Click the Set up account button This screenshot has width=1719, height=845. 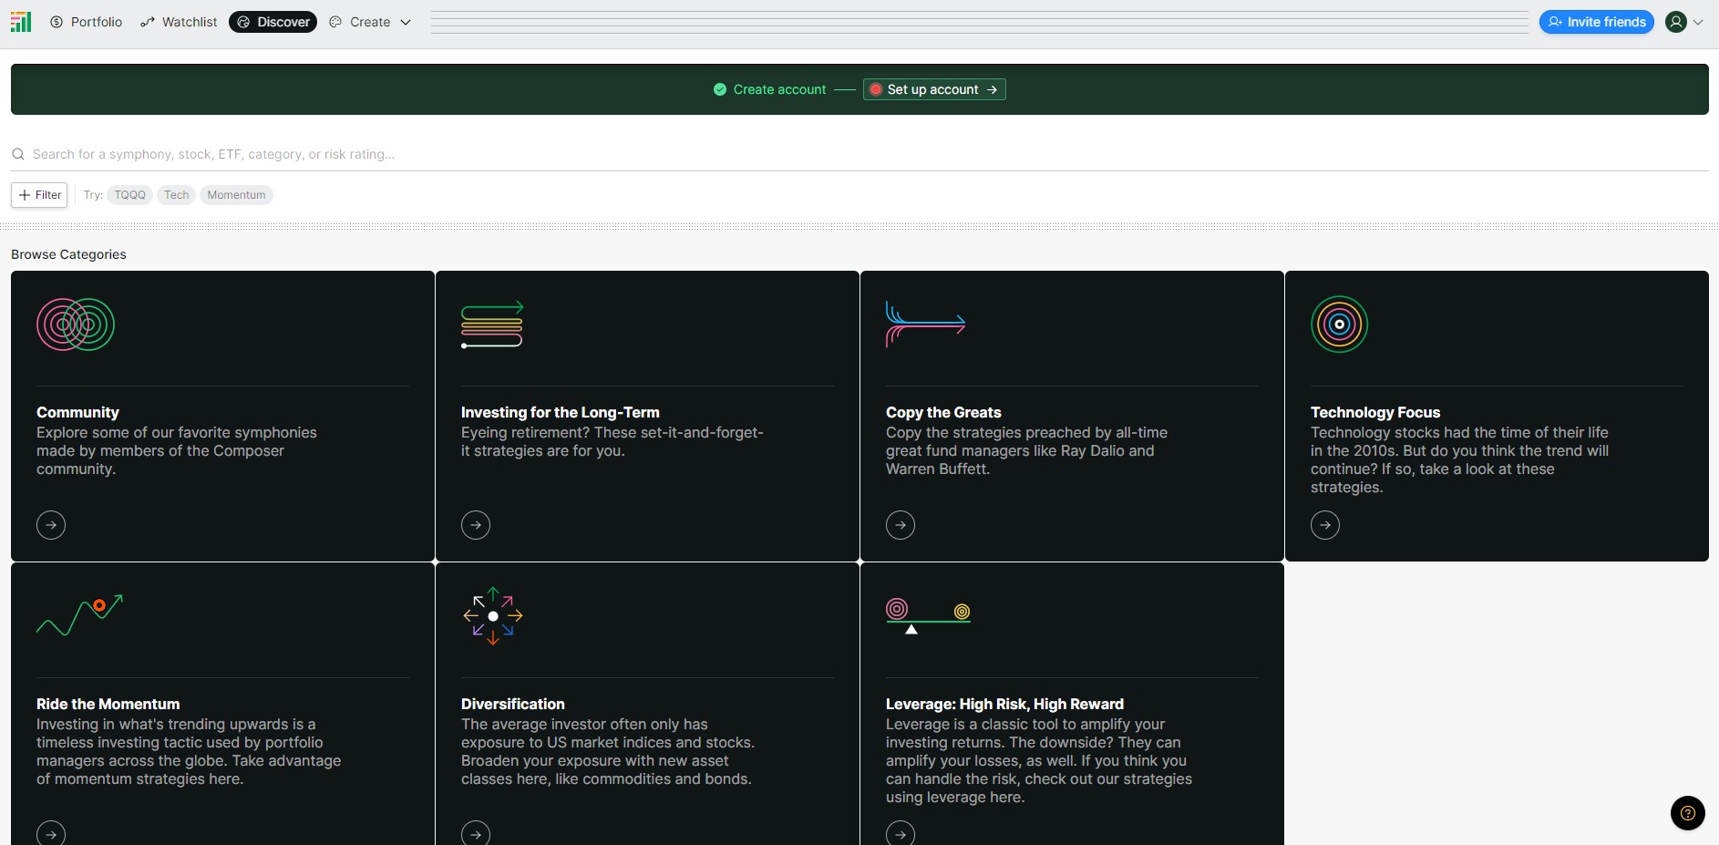pyautogui.click(x=934, y=89)
